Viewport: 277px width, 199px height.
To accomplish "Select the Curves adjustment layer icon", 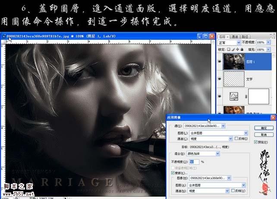I will 233,96.
